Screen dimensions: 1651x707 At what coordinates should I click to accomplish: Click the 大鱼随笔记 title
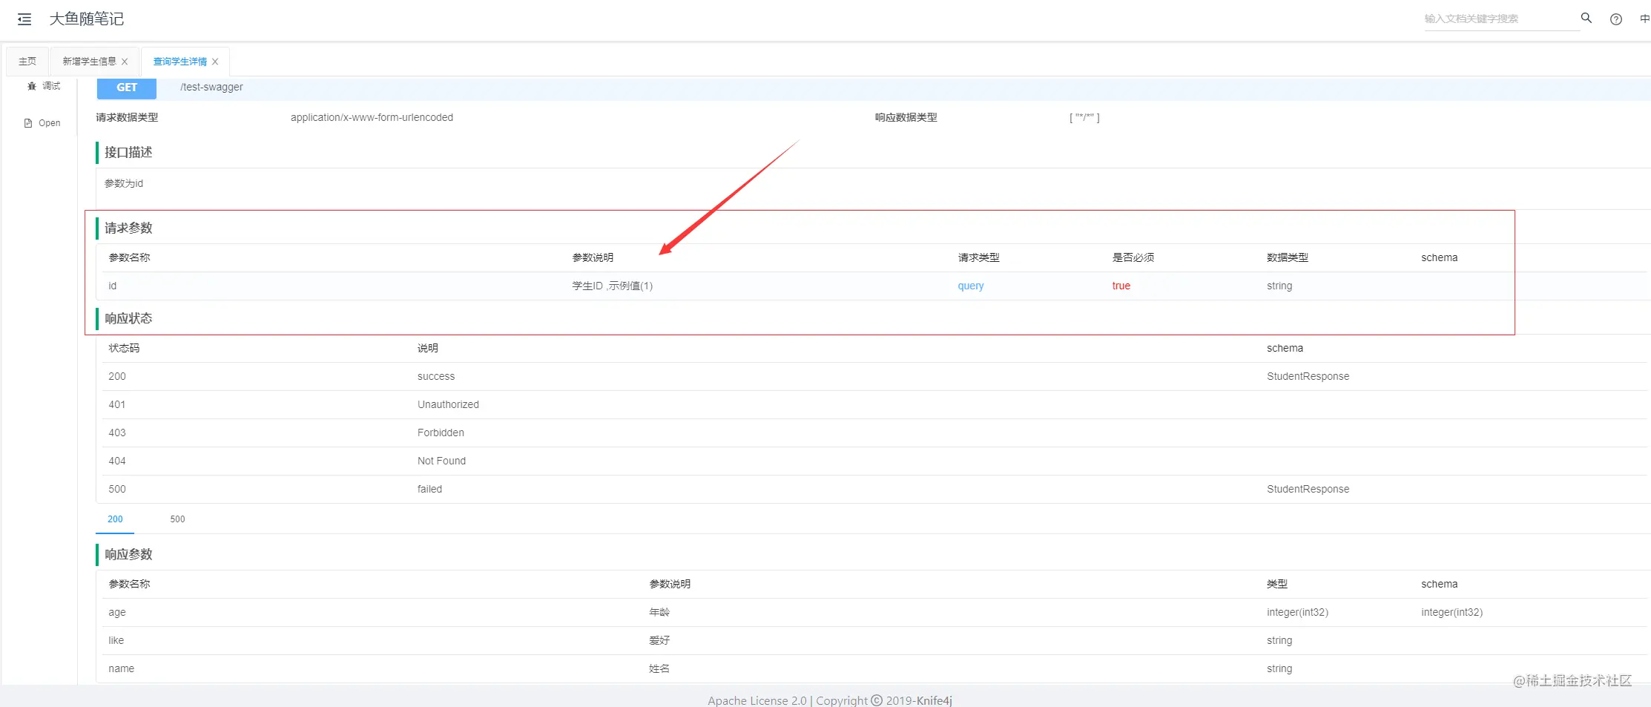coord(86,19)
